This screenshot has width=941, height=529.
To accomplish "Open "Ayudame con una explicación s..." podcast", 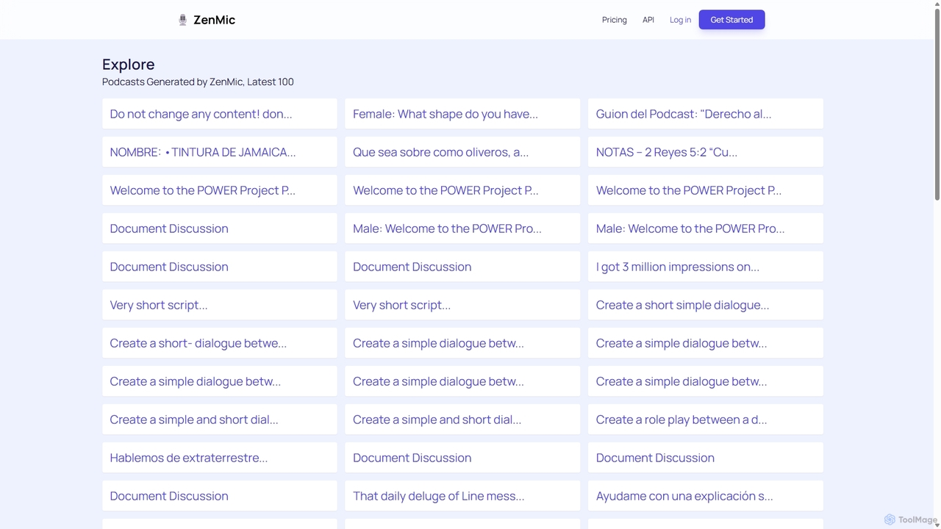I will (706, 496).
